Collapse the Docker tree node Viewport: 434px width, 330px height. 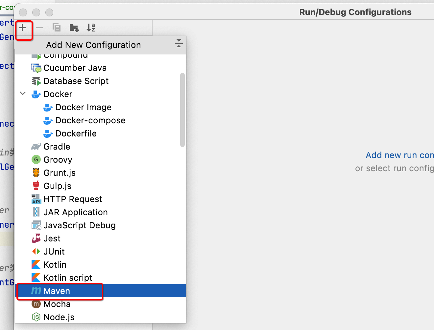tap(23, 93)
